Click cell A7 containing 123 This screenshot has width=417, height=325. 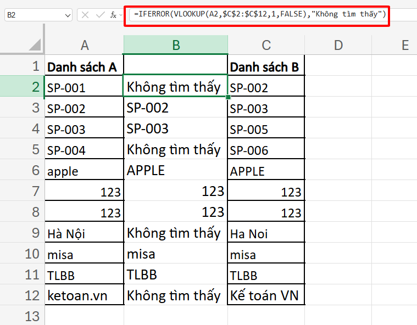[84, 190]
